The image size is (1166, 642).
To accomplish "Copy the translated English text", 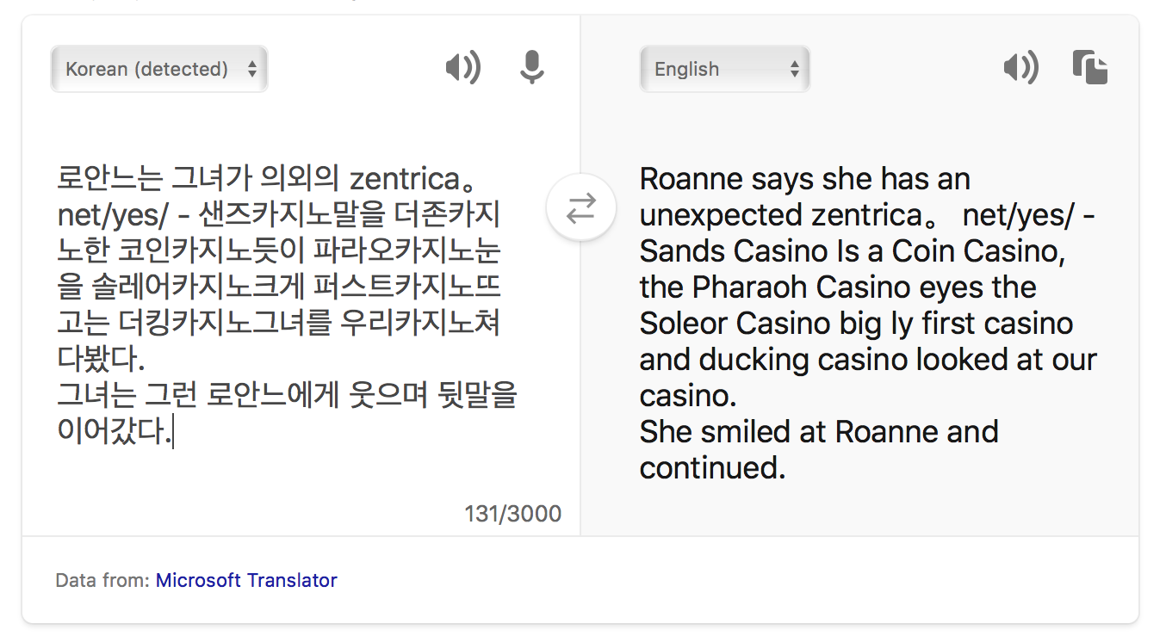I will [1090, 68].
